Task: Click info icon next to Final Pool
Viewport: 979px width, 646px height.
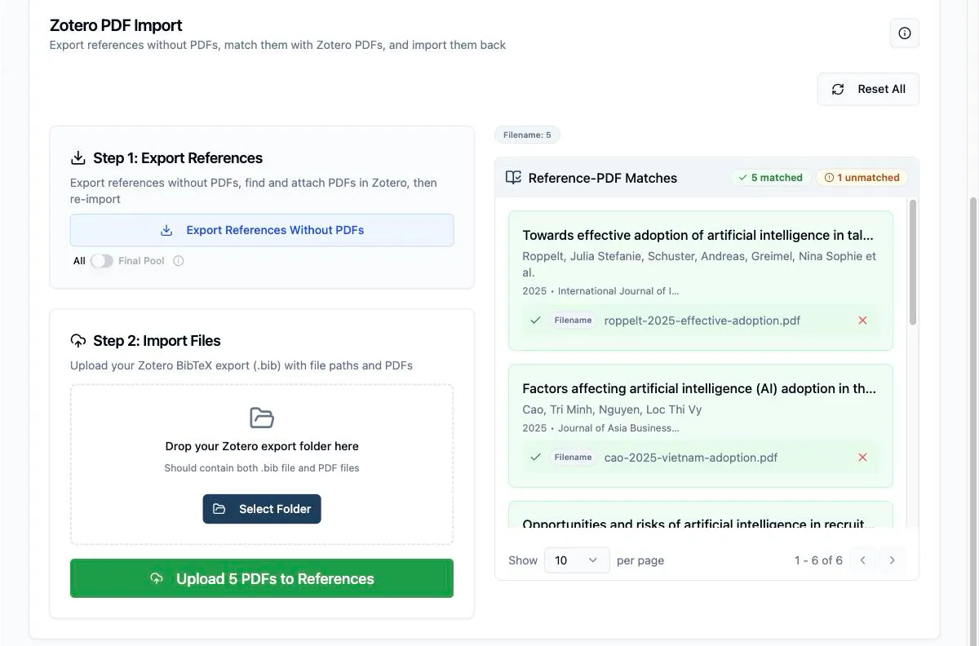Action: 179,261
